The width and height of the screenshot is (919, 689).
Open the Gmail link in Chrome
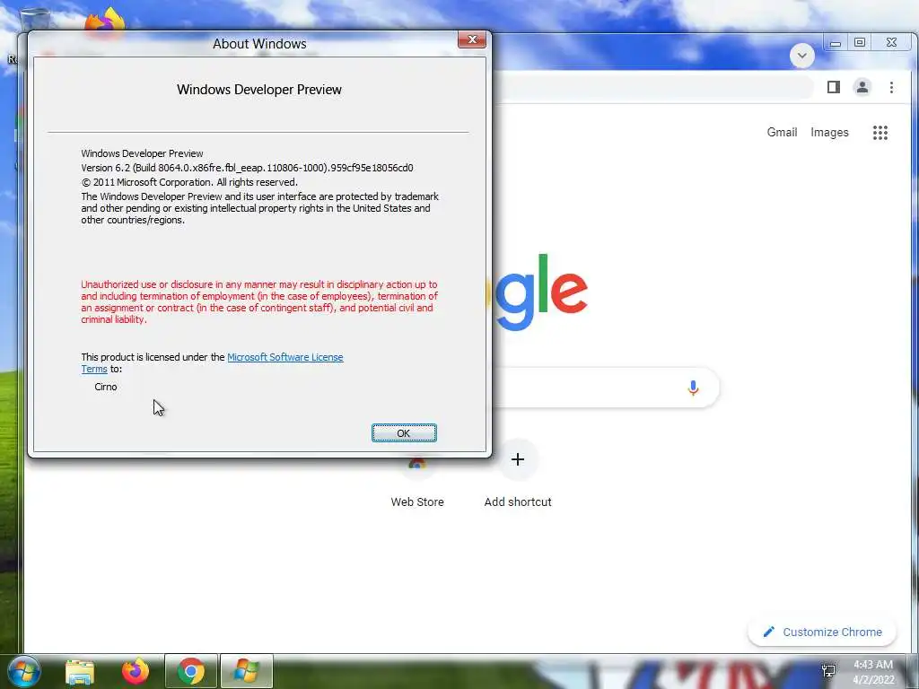[782, 133]
